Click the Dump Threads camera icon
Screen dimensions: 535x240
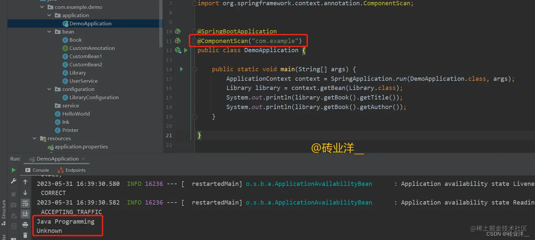pyautogui.click(x=13, y=205)
